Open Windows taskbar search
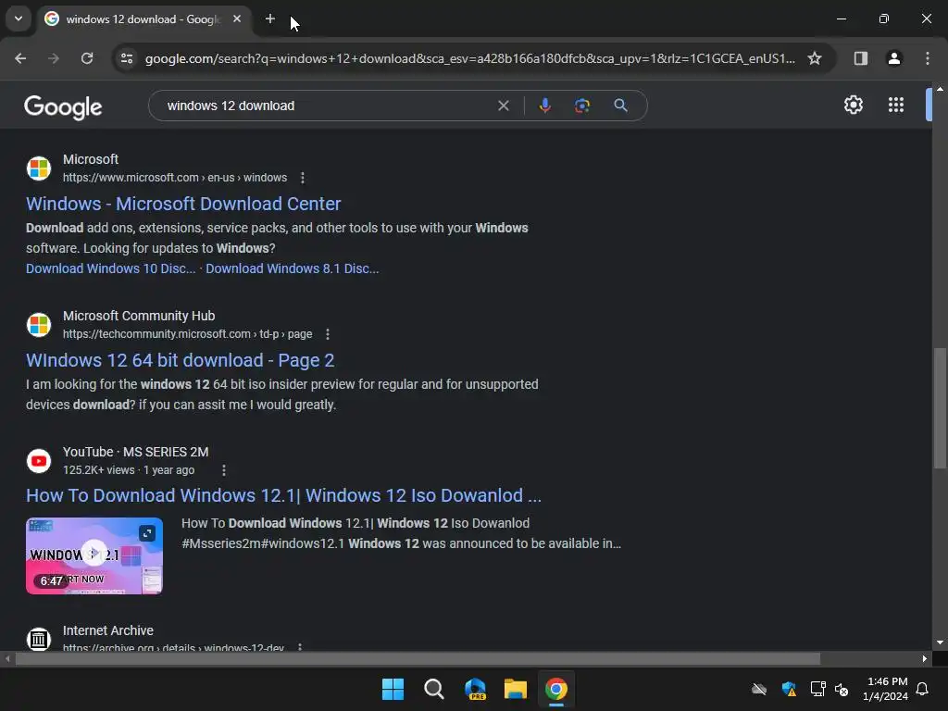This screenshot has width=948, height=711. click(x=433, y=689)
